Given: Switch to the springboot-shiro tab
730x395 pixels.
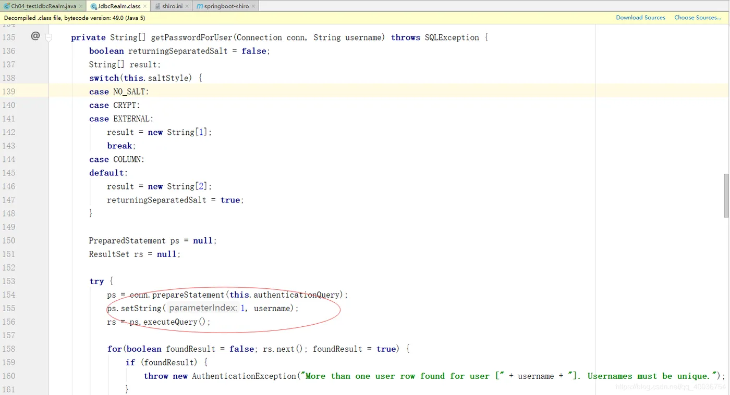Looking at the screenshot, I should coord(226,6).
